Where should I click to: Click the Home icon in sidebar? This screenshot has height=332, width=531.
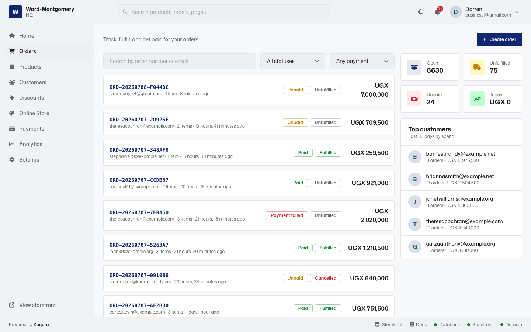pyautogui.click(x=12, y=36)
